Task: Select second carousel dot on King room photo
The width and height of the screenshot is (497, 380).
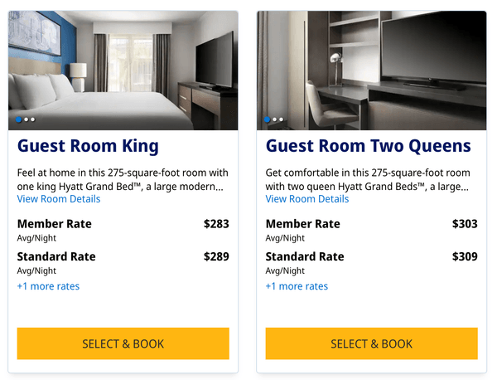Action: [27, 120]
